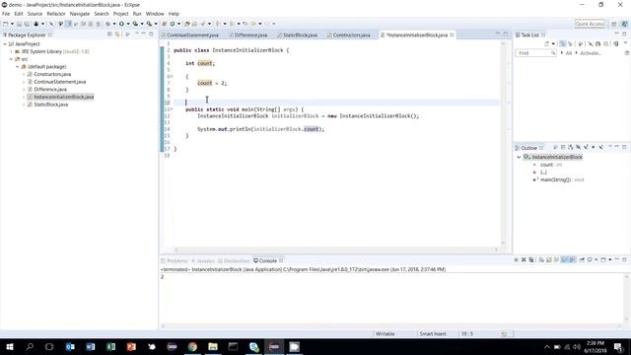Navigate Back using toolbar arrow

[x=253, y=24]
